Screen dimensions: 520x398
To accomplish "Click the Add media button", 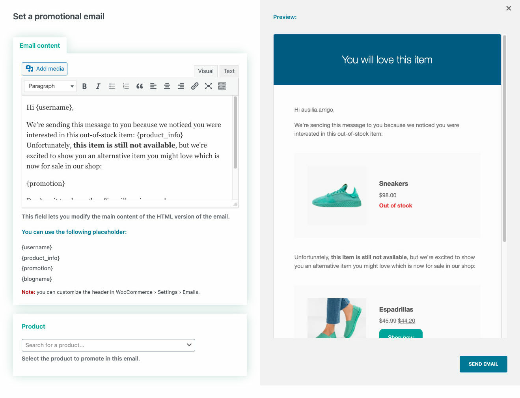I will pyautogui.click(x=45, y=69).
